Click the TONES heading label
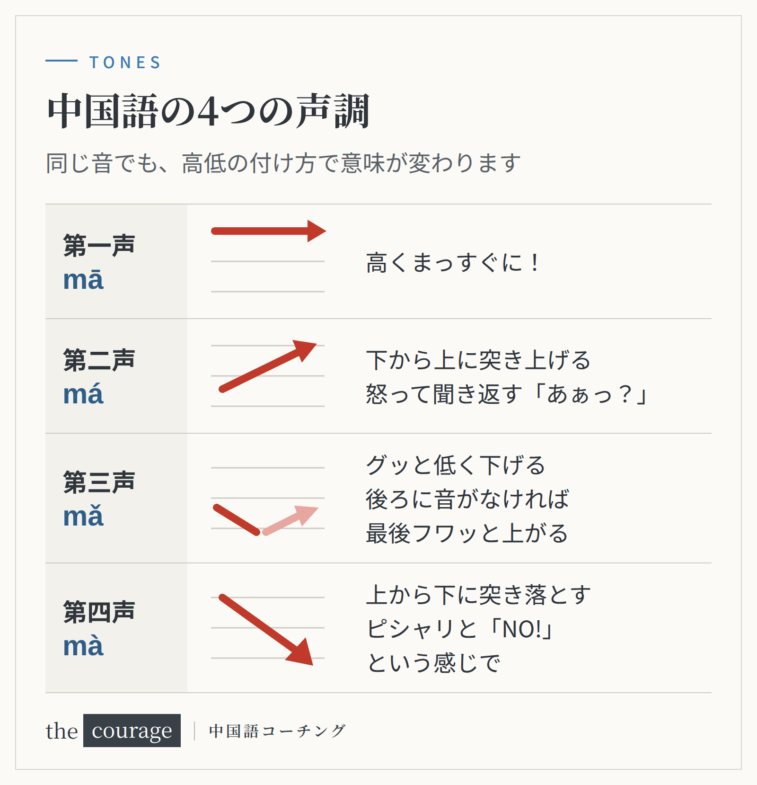Image resolution: width=757 pixels, height=785 pixels. click(125, 62)
